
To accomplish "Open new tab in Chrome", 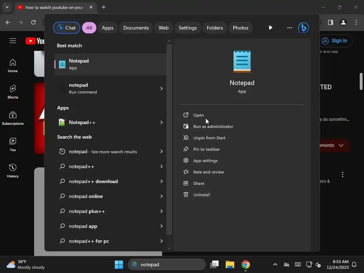I will tap(104, 7).
